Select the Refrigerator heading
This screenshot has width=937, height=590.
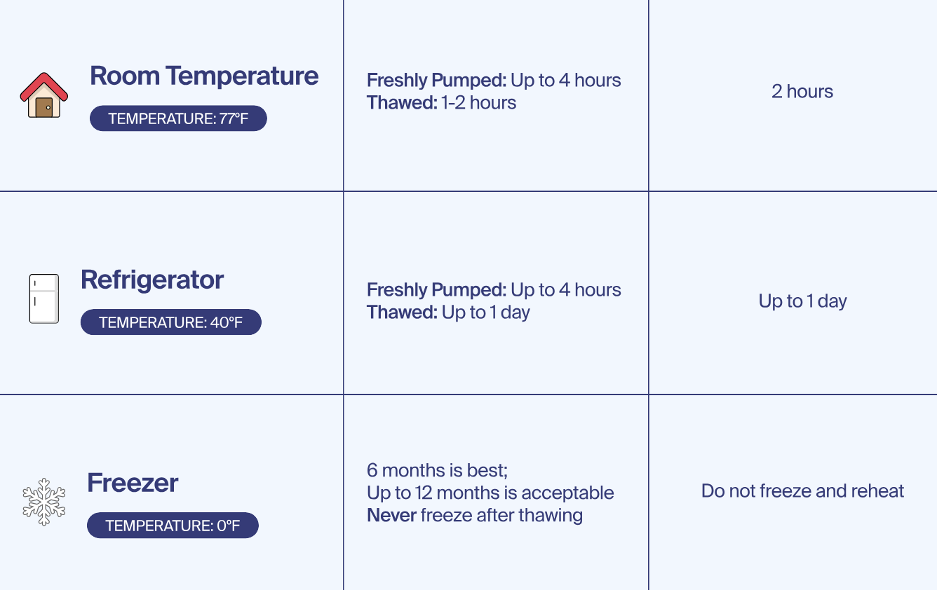click(152, 280)
